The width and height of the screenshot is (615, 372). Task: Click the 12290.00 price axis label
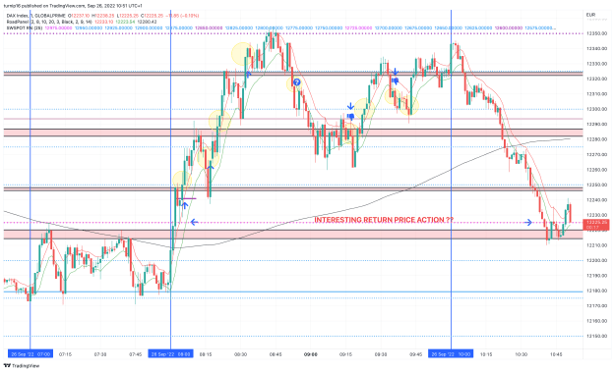pyautogui.click(x=596, y=125)
